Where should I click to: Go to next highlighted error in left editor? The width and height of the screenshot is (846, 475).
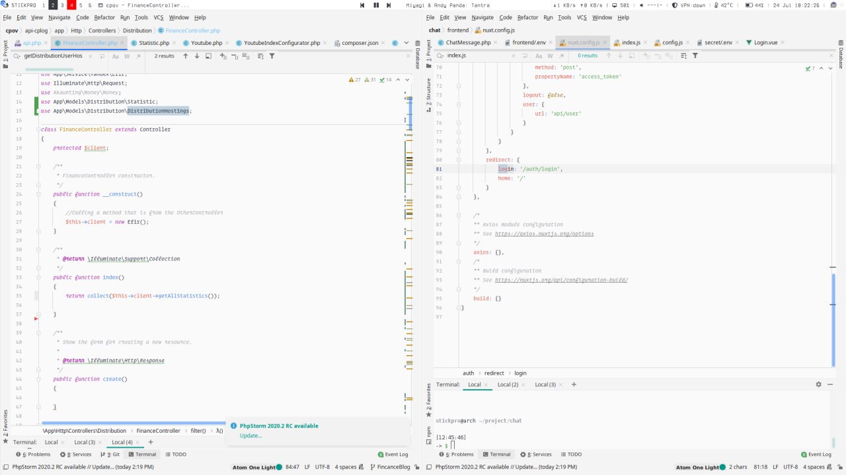(407, 79)
